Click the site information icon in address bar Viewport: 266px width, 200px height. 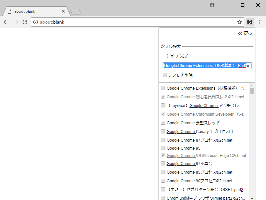tap(36, 22)
